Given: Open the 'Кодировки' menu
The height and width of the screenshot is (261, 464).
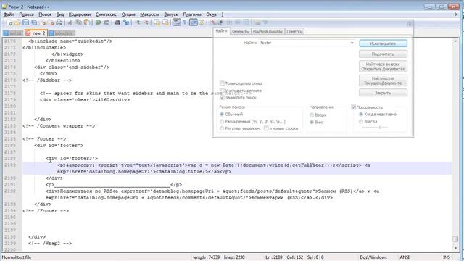Looking at the screenshot, I should pyautogui.click(x=80, y=14).
